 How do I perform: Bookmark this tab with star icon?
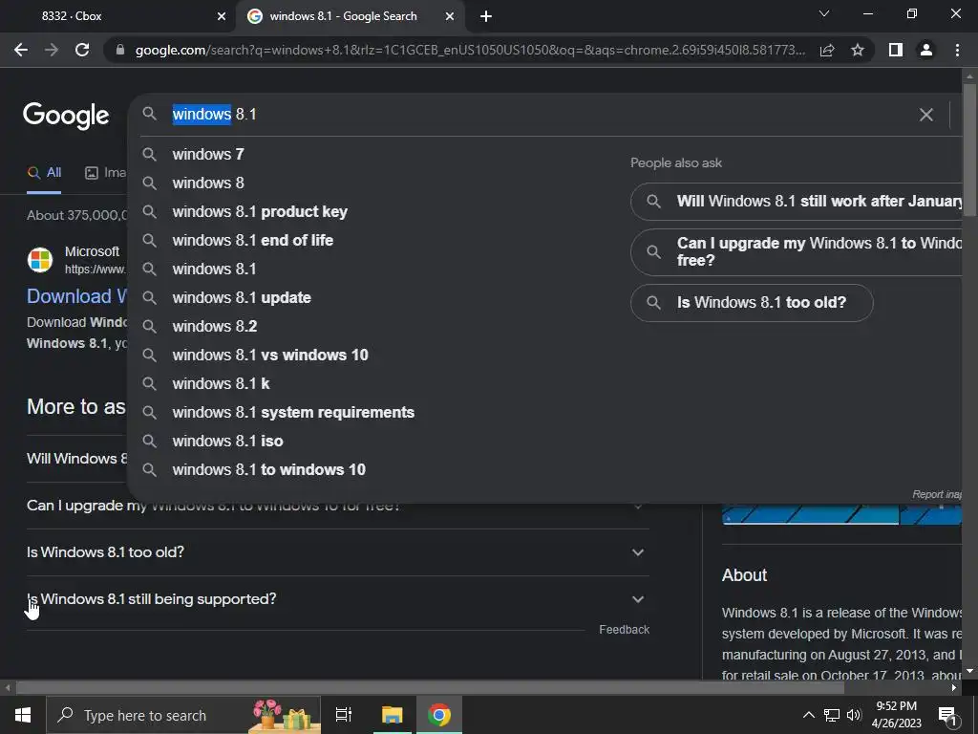pyautogui.click(x=858, y=50)
